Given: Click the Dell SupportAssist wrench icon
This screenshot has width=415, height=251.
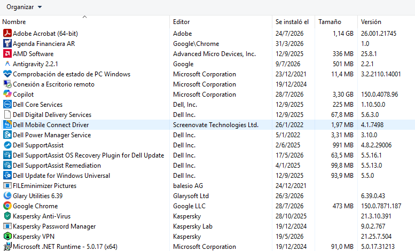Looking at the screenshot, I should tap(7, 145).
